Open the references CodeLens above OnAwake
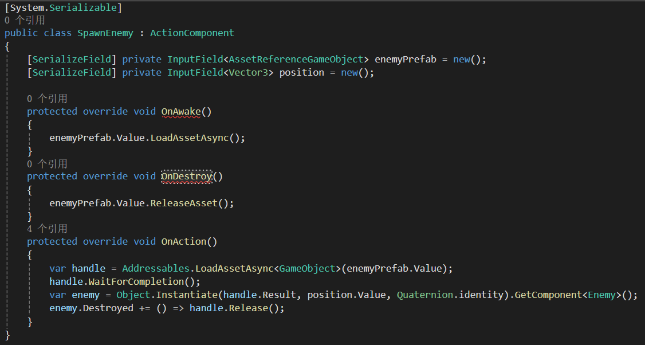 click(x=47, y=99)
